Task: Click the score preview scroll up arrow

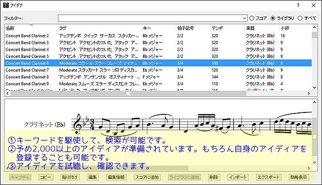Action: pos(314,102)
